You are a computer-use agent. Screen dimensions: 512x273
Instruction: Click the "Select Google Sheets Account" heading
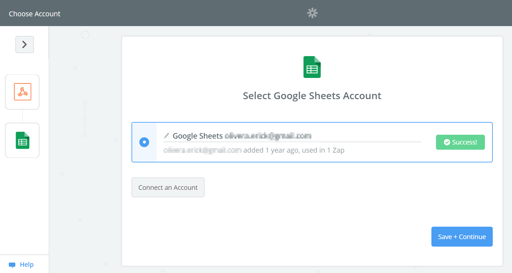pos(312,96)
